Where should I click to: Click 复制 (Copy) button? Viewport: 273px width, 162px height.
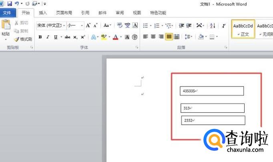pyautogui.click(x=21, y=31)
